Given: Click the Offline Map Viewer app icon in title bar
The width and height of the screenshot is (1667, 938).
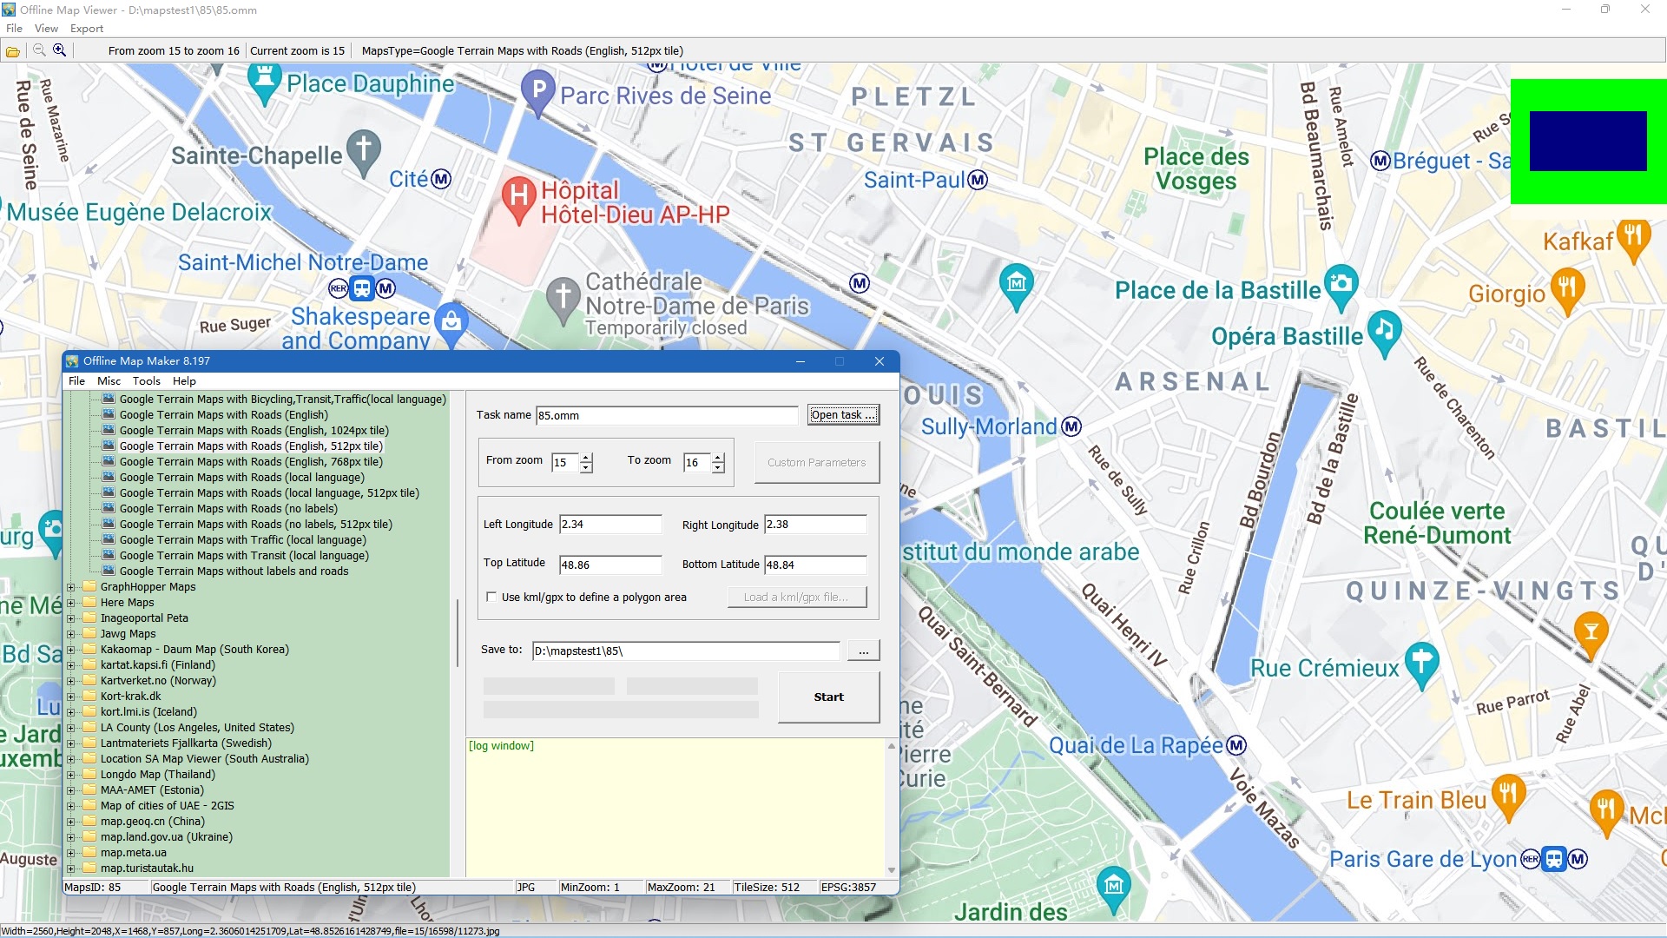Looking at the screenshot, I should [x=9, y=10].
